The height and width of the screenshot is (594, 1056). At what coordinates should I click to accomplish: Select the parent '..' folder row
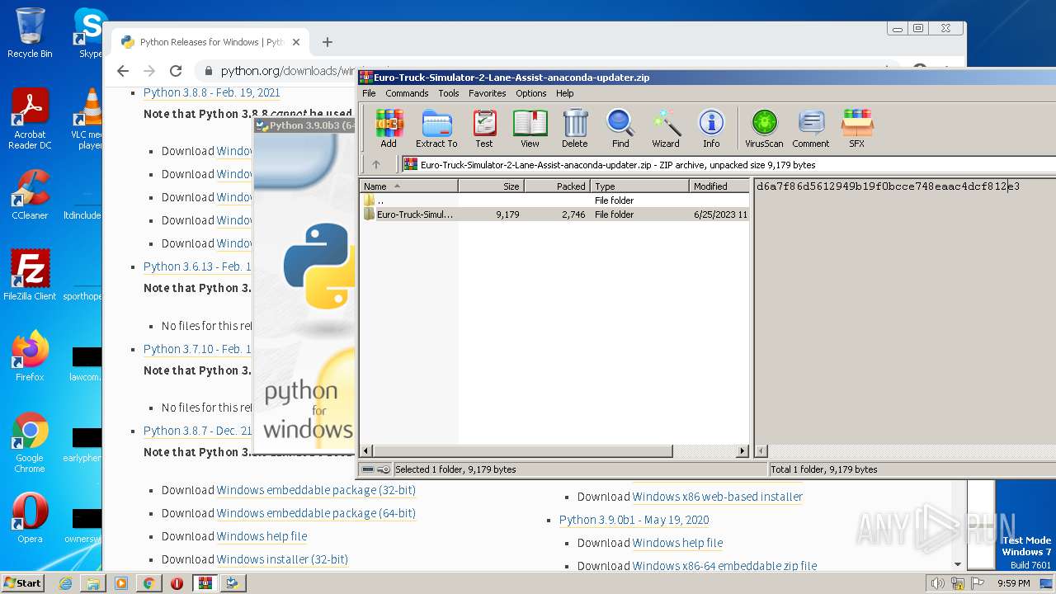click(554, 200)
